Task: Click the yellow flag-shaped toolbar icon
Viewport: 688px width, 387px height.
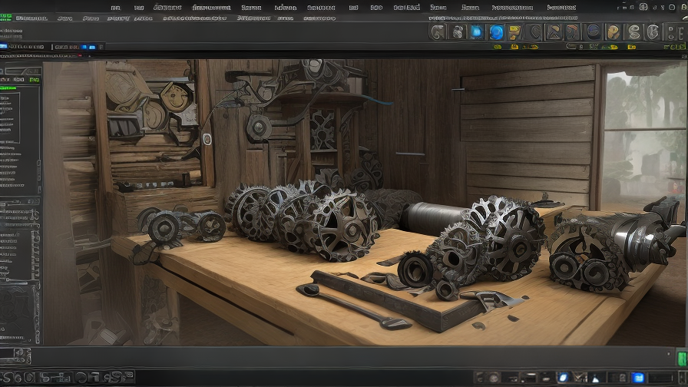Action: tap(514, 32)
